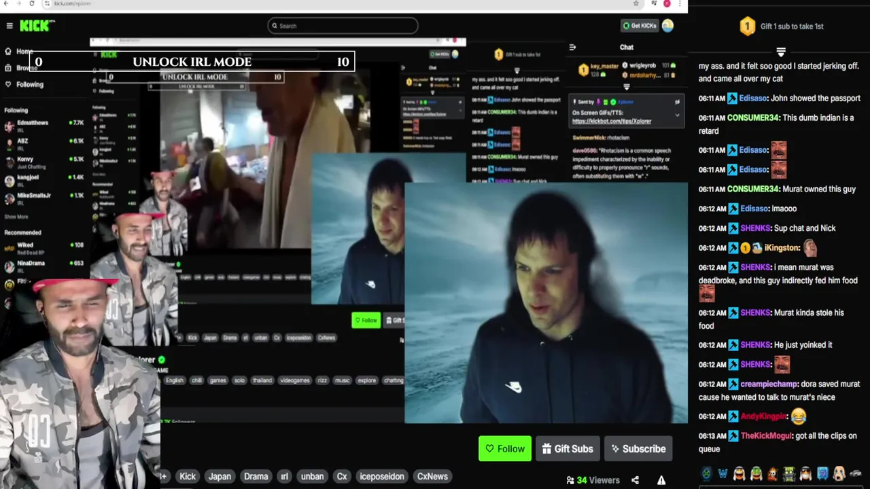Click the kickbot.com tips link in nested chat
The width and height of the screenshot is (870, 489).
[612, 122]
